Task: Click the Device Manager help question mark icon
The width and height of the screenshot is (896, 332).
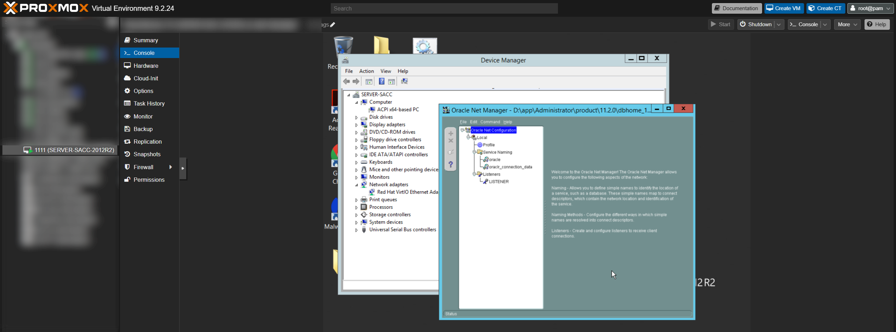Action: [x=381, y=81]
